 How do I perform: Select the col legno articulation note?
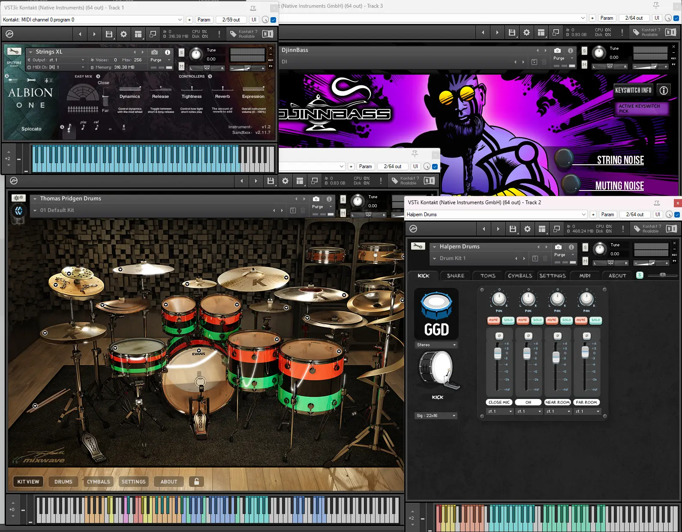tap(96, 126)
